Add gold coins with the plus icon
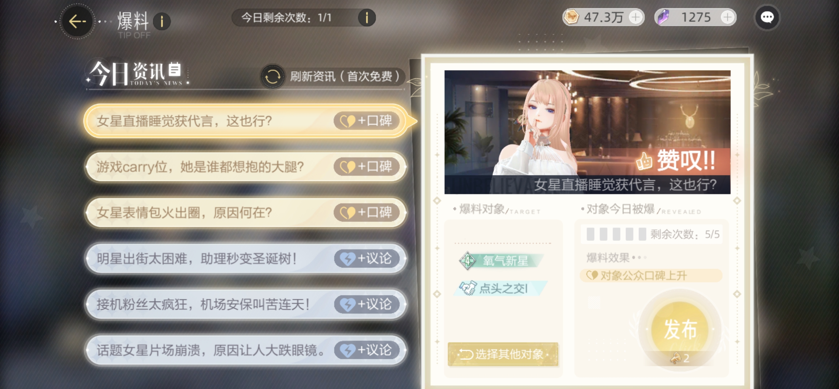839x389 pixels. coord(636,17)
